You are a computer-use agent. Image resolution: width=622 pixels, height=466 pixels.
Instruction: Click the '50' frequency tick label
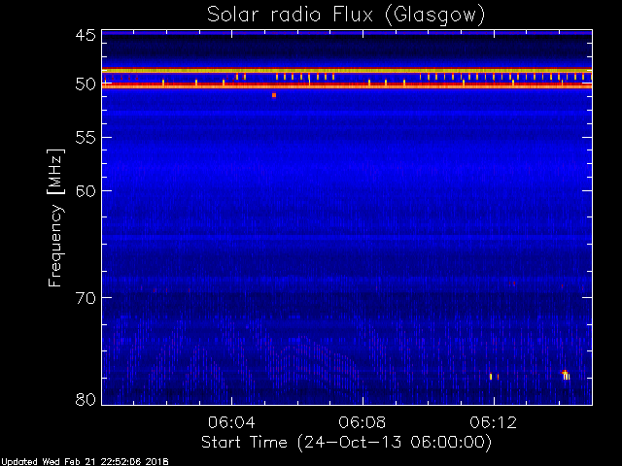[86, 84]
